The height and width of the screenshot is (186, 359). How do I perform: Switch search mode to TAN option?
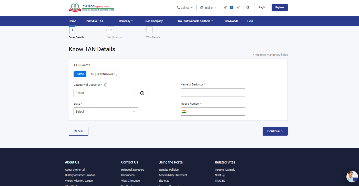[x=103, y=74]
